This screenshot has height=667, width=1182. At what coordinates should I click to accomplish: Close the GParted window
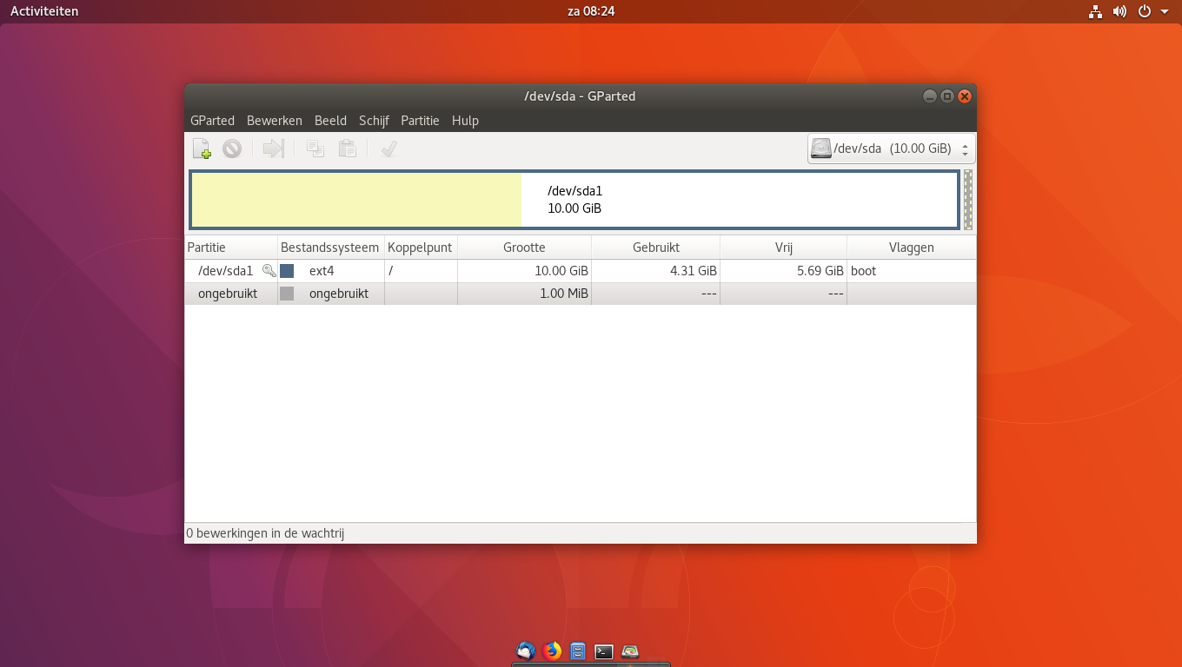[x=965, y=96]
